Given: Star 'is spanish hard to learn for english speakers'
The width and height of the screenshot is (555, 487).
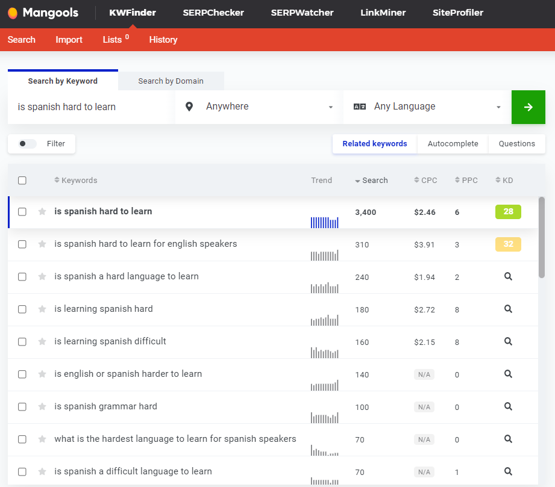Looking at the screenshot, I should pos(42,244).
